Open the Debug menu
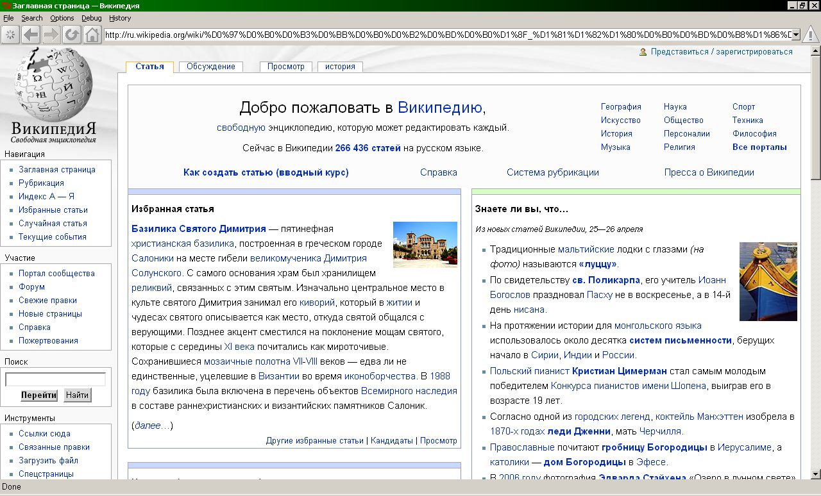 92,18
